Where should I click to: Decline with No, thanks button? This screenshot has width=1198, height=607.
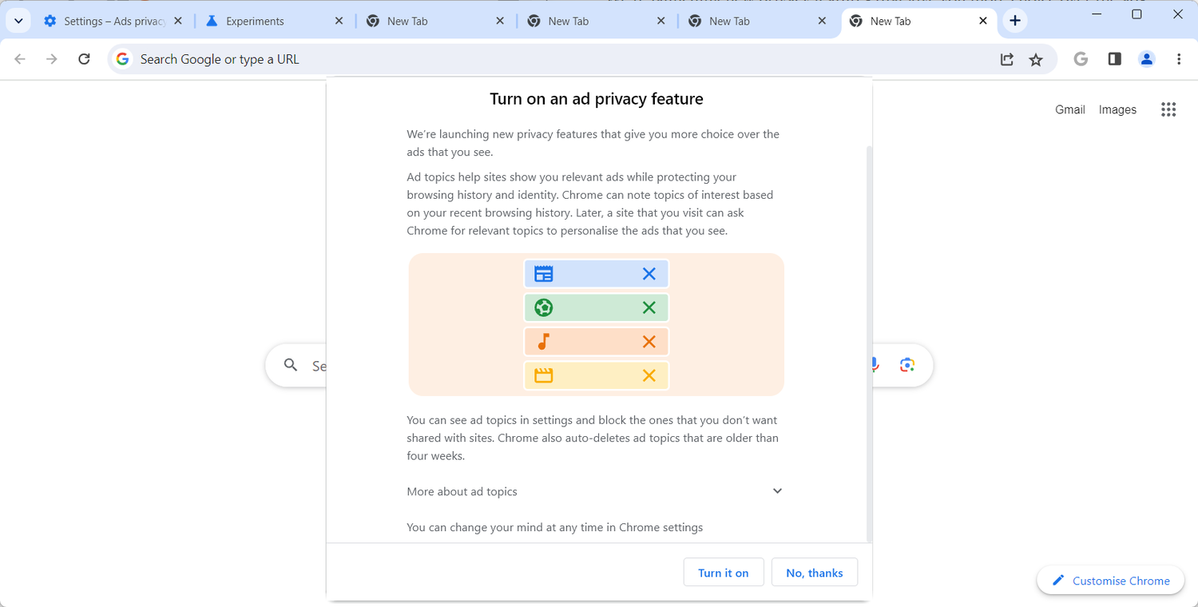(x=814, y=573)
